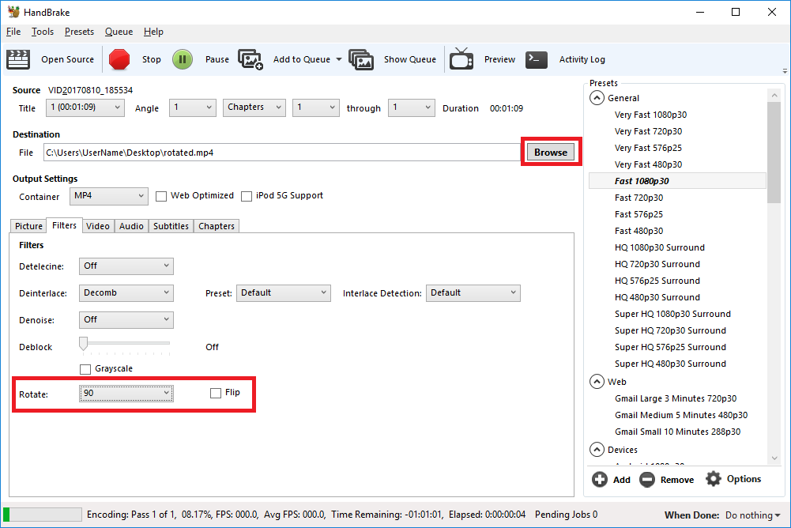Click the destination File path field

pos(281,153)
